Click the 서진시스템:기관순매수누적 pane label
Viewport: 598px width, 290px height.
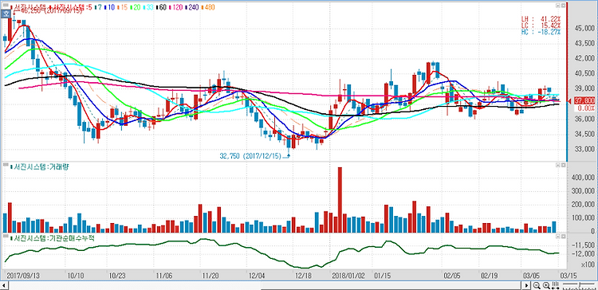point(52,238)
